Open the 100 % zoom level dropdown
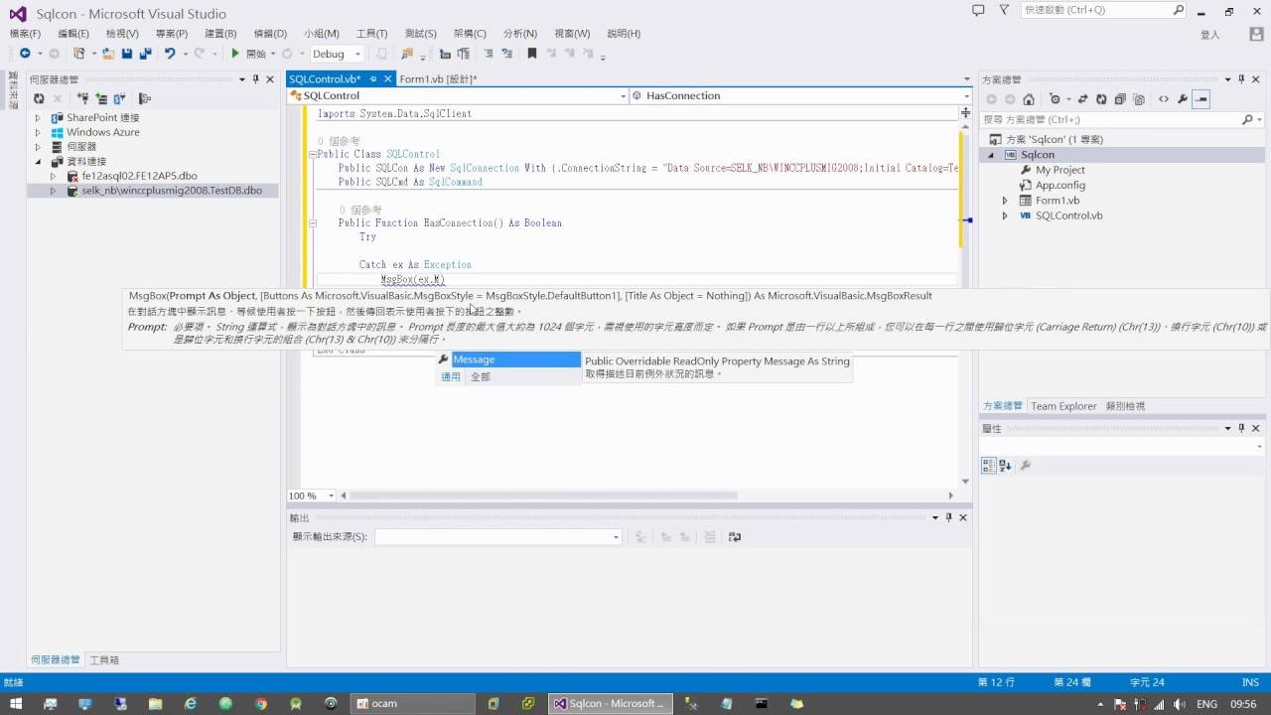 (312, 496)
